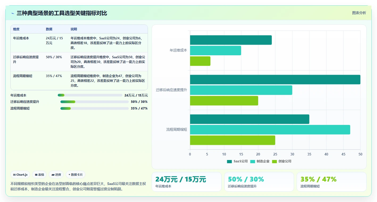Open the 24万元 / 15万元 data card
Screen dimensions: 377x202
tap(187, 182)
